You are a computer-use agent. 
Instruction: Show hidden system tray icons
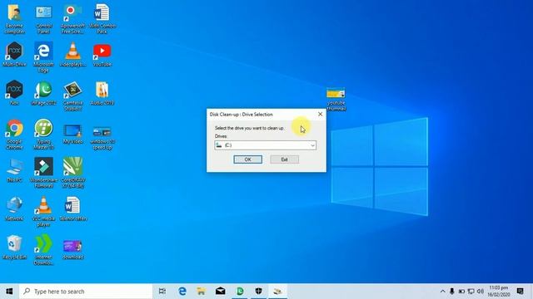coord(442,292)
